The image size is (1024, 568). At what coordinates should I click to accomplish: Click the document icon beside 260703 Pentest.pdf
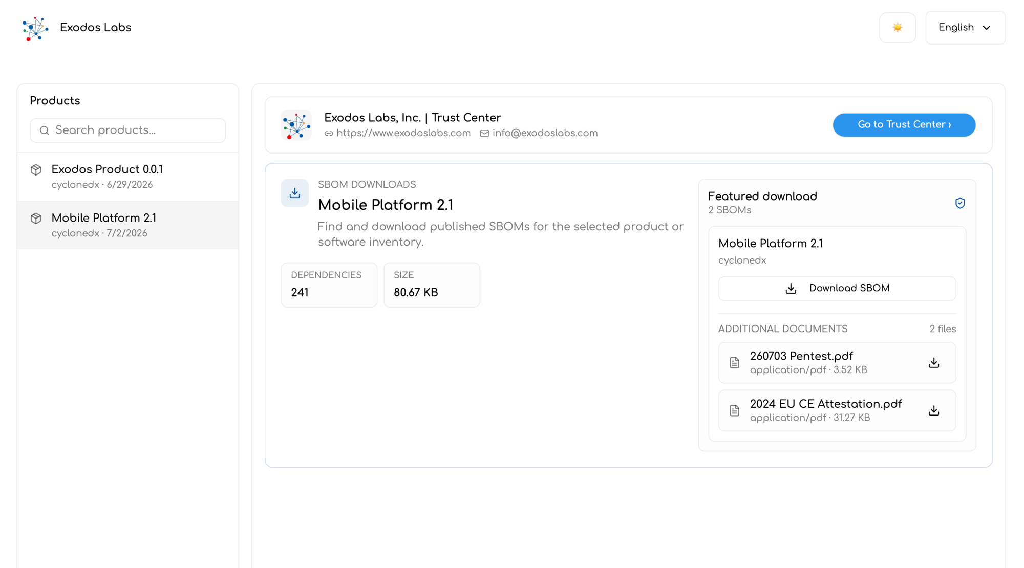coord(734,363)
